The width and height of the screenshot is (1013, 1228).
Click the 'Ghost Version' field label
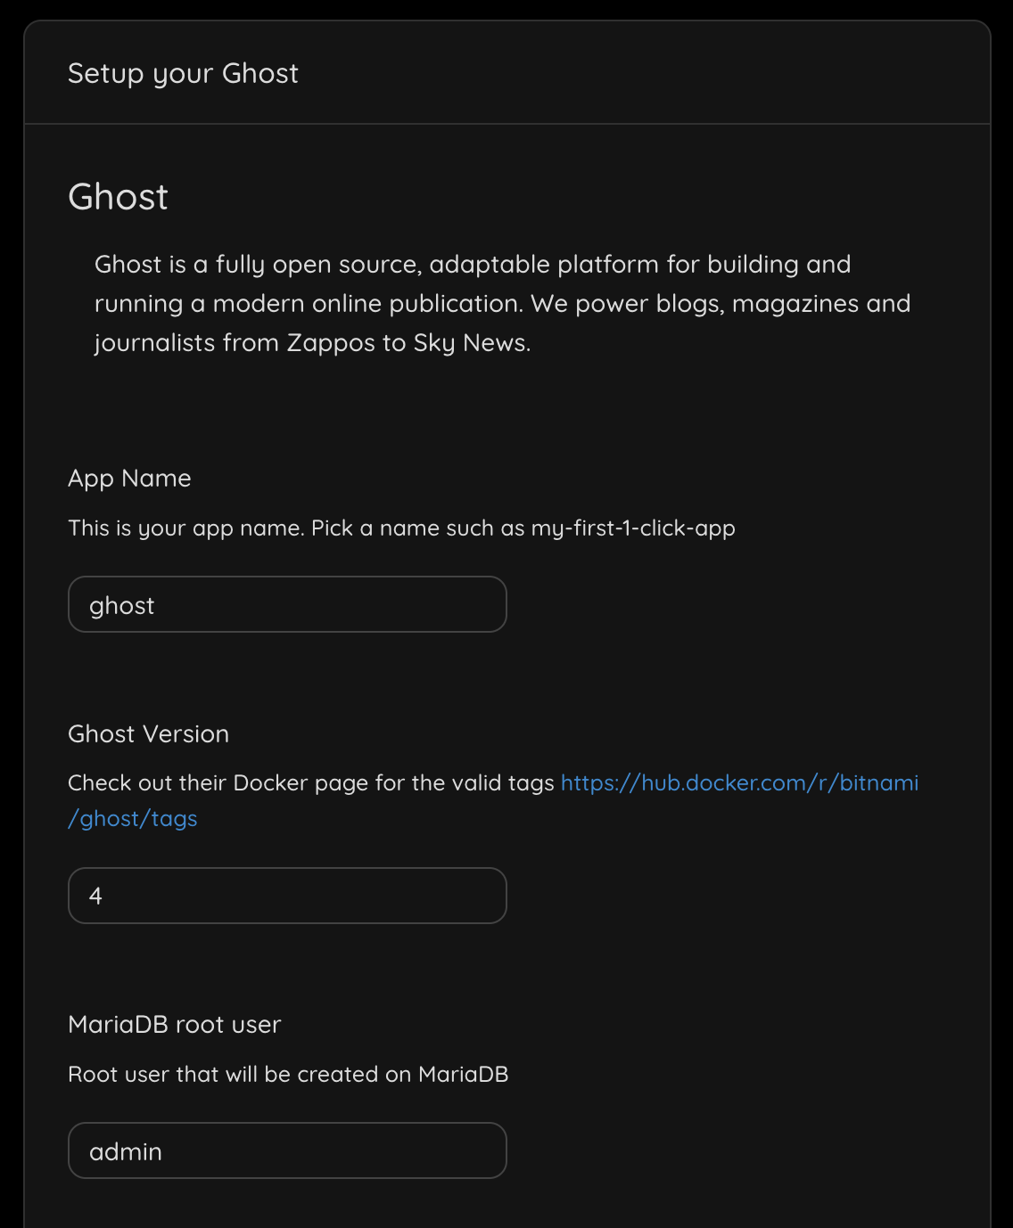tap(149, 733)
